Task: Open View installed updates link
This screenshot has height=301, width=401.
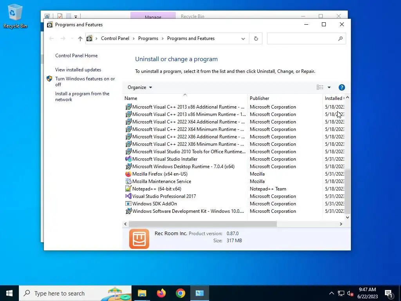Action: point(78,70)
